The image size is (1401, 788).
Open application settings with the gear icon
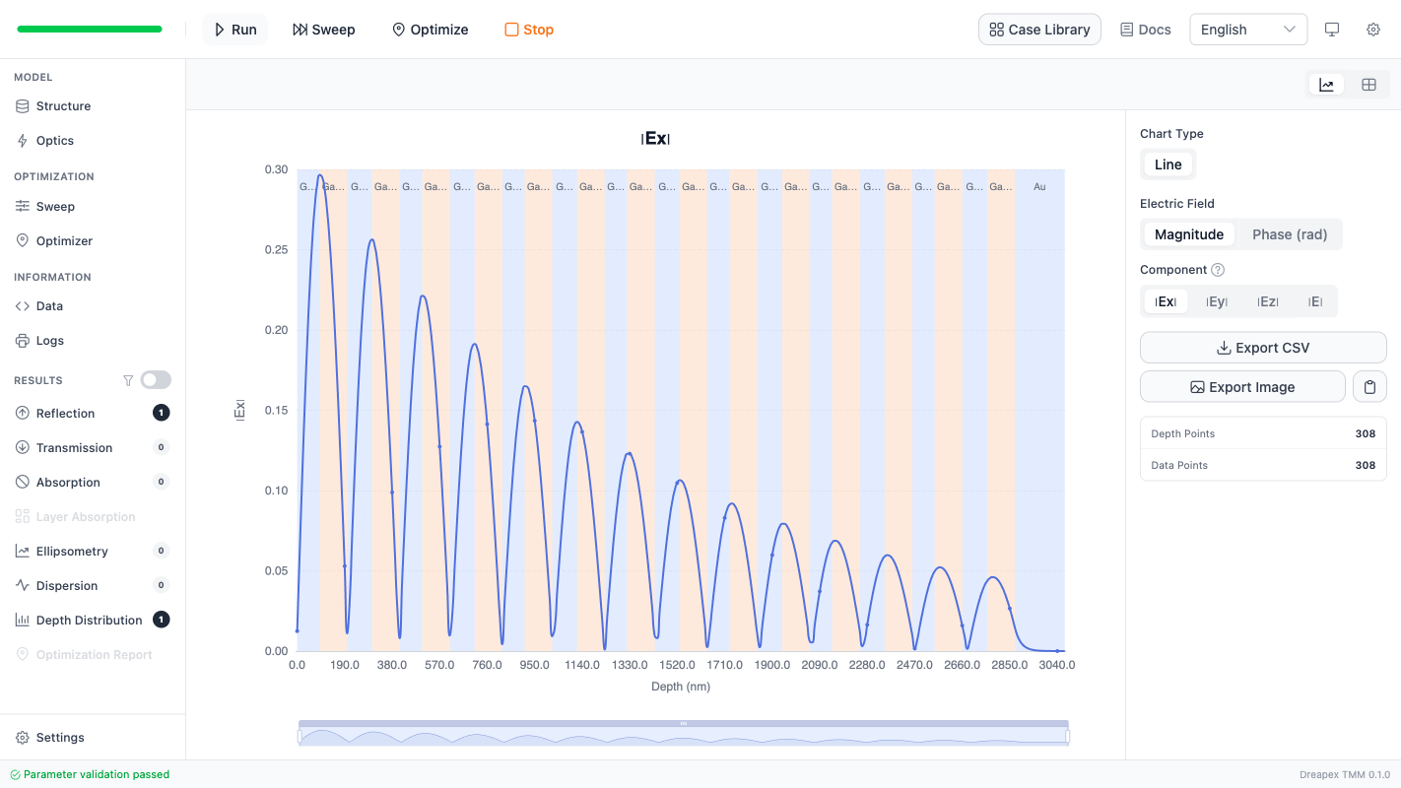(1373, 30)
